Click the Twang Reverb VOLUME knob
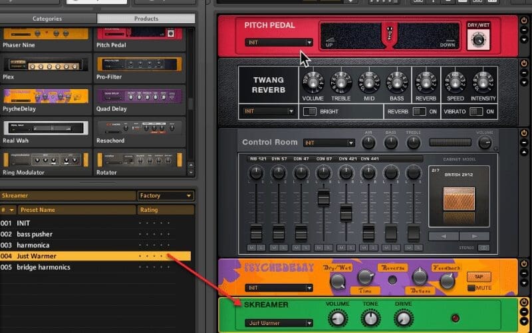532x333 pixels. point(313,82)
